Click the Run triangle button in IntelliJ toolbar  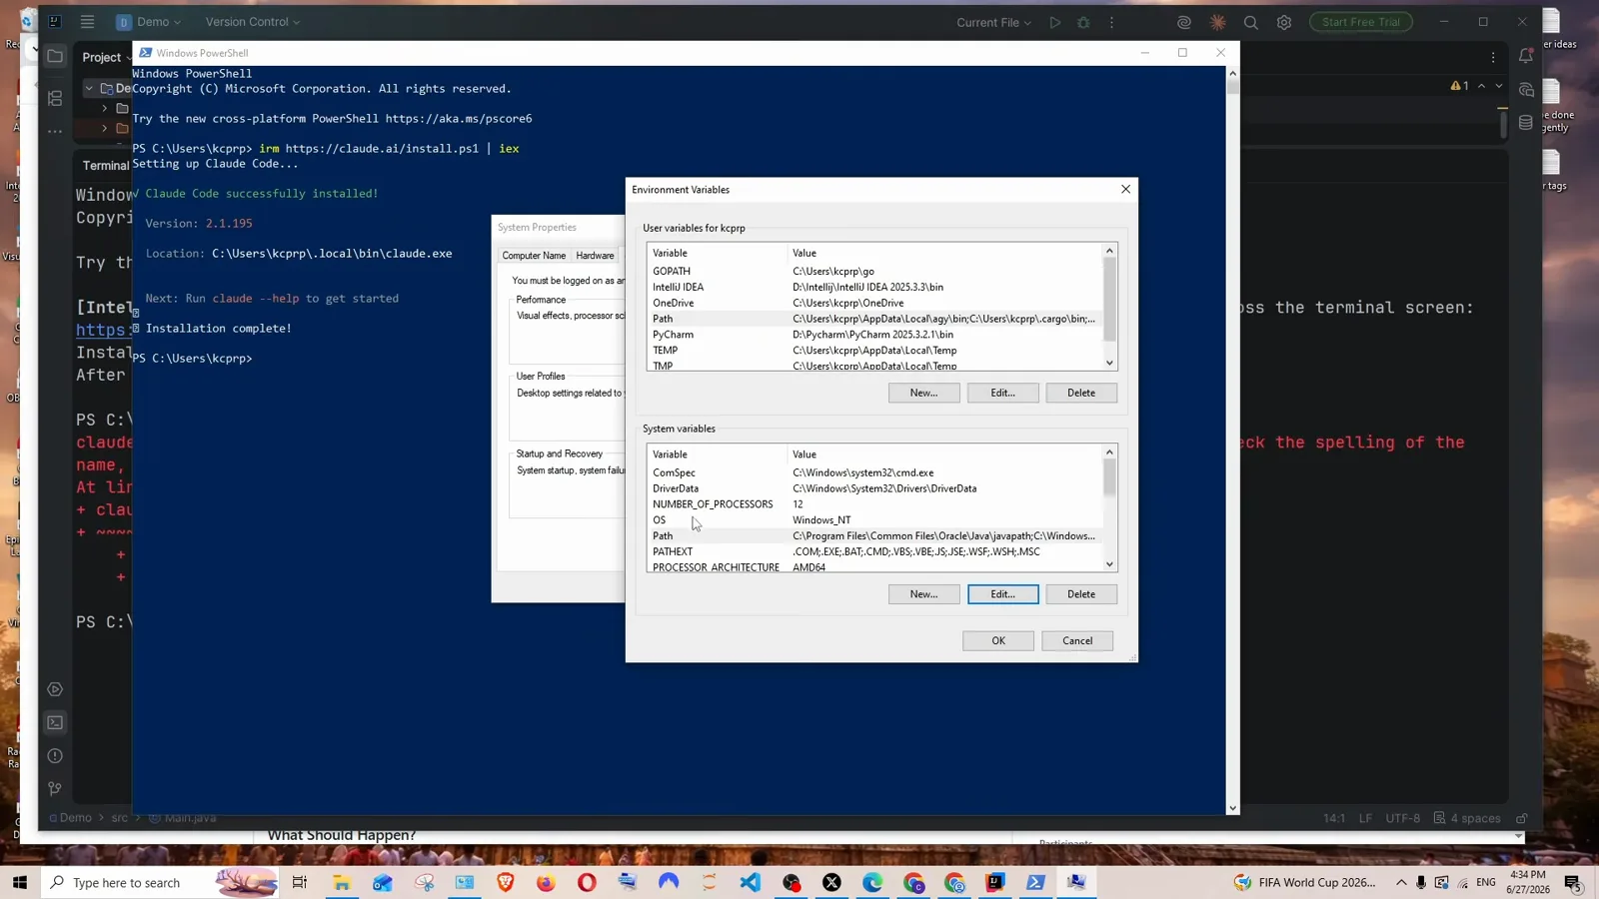pyautogui.click(x=1055, y=22)
